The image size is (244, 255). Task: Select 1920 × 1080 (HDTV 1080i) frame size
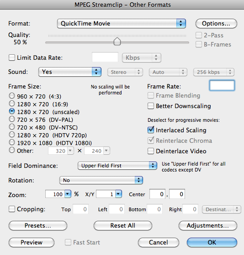click(12, 142)
